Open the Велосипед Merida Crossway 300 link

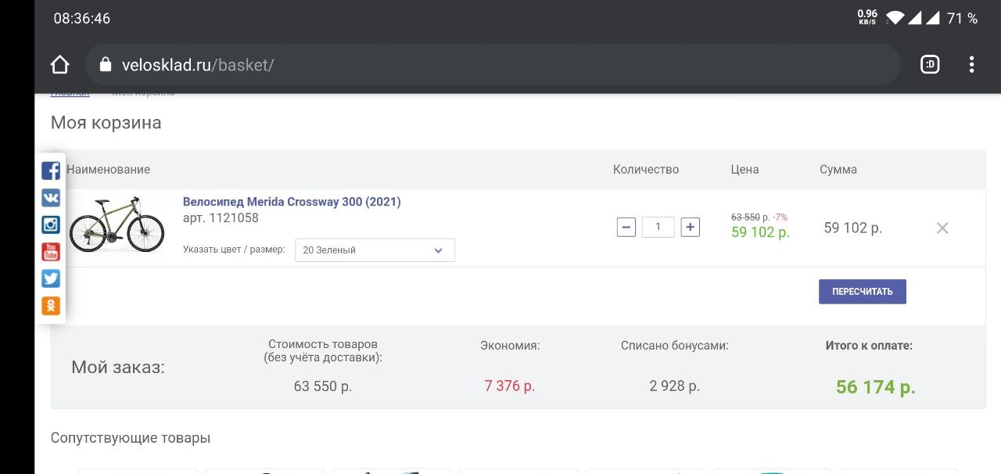(x=292, y=202)
